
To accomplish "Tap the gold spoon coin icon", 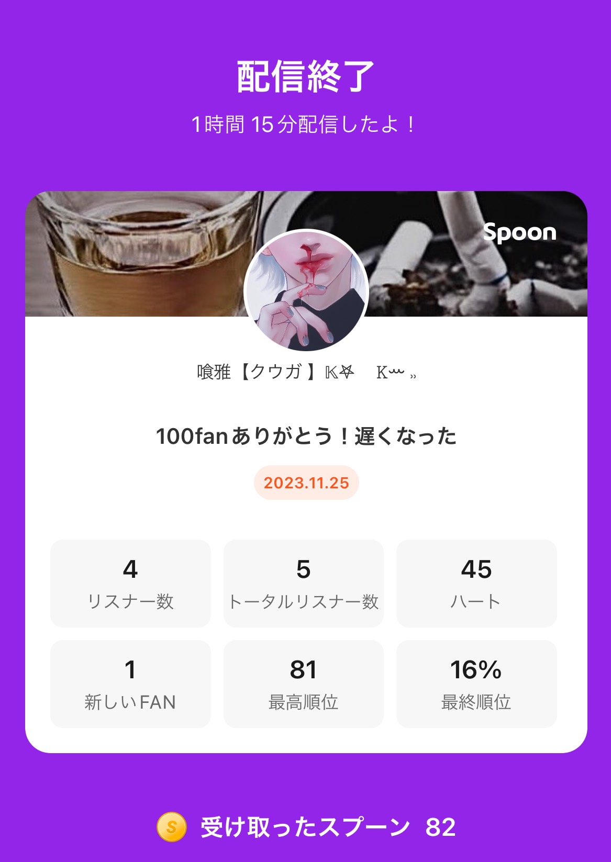I will 172,827.
